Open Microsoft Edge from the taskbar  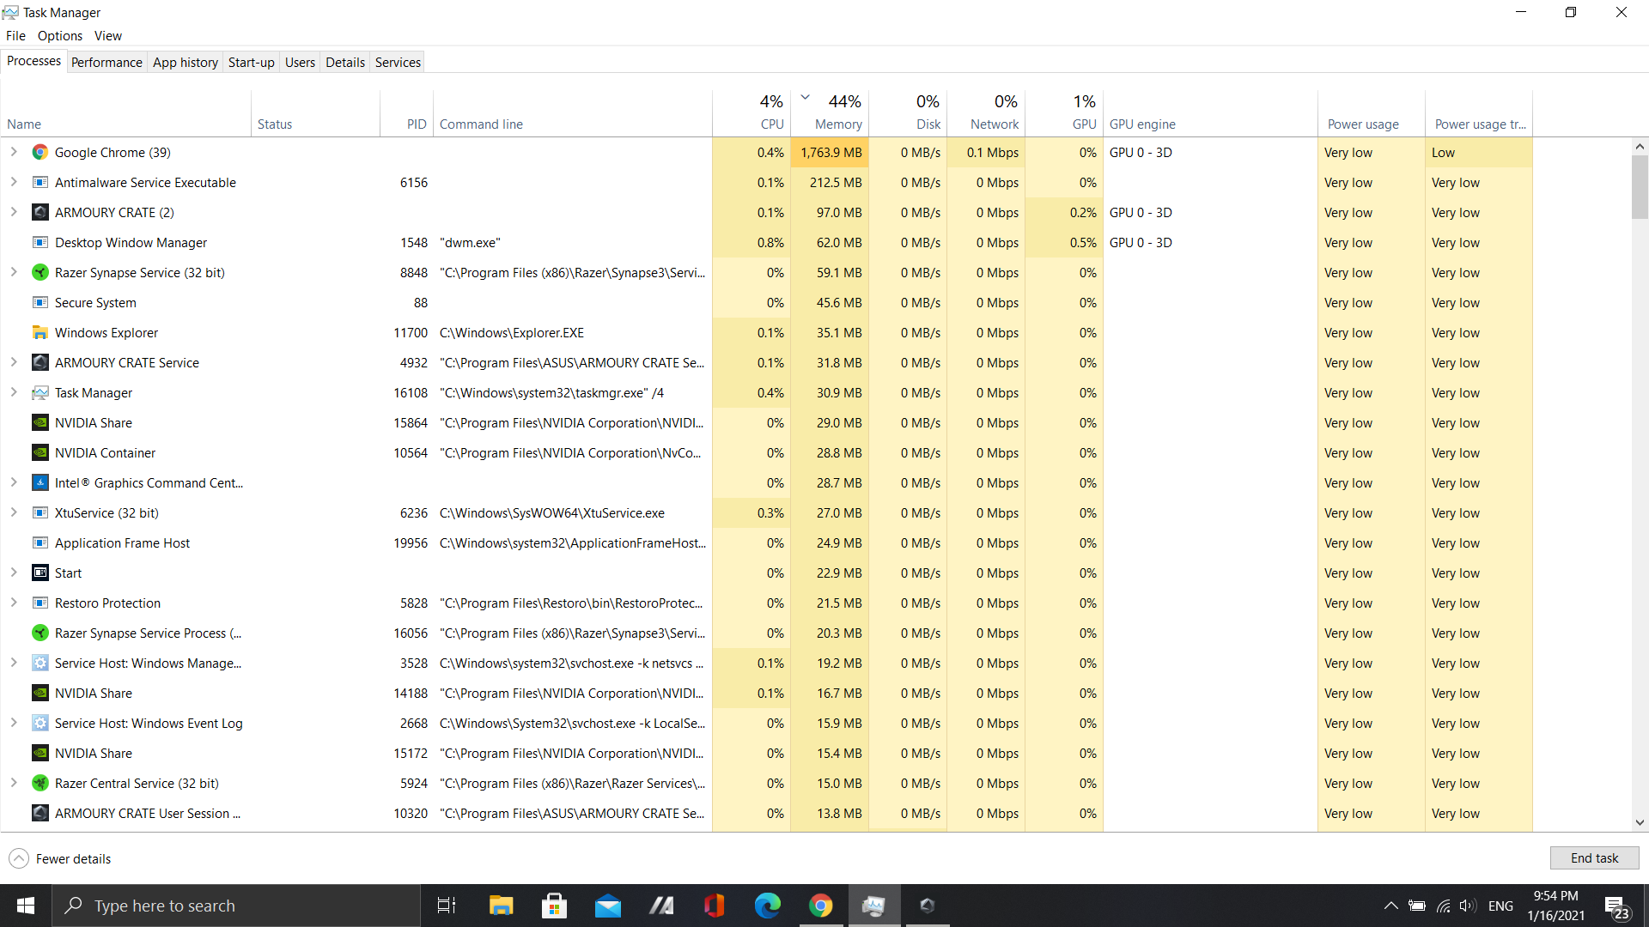coord(768,906)
